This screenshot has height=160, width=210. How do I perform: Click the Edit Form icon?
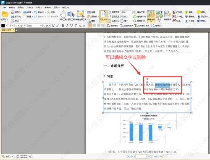(168, 14)
